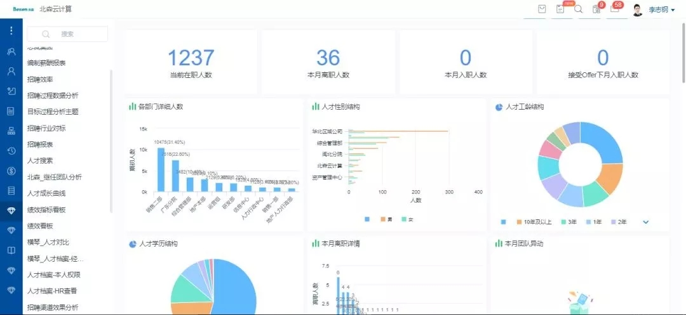Screen dimensions: 686x315
Task: Open the vertical three-dots menu in left rail
Action: (11, 30)
